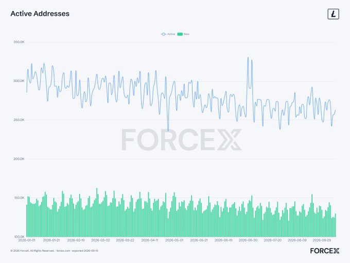This screenshot has width=350, height=263.
Task: Click the 2026-06-10 x-axis date label
Action: point(223,240)
